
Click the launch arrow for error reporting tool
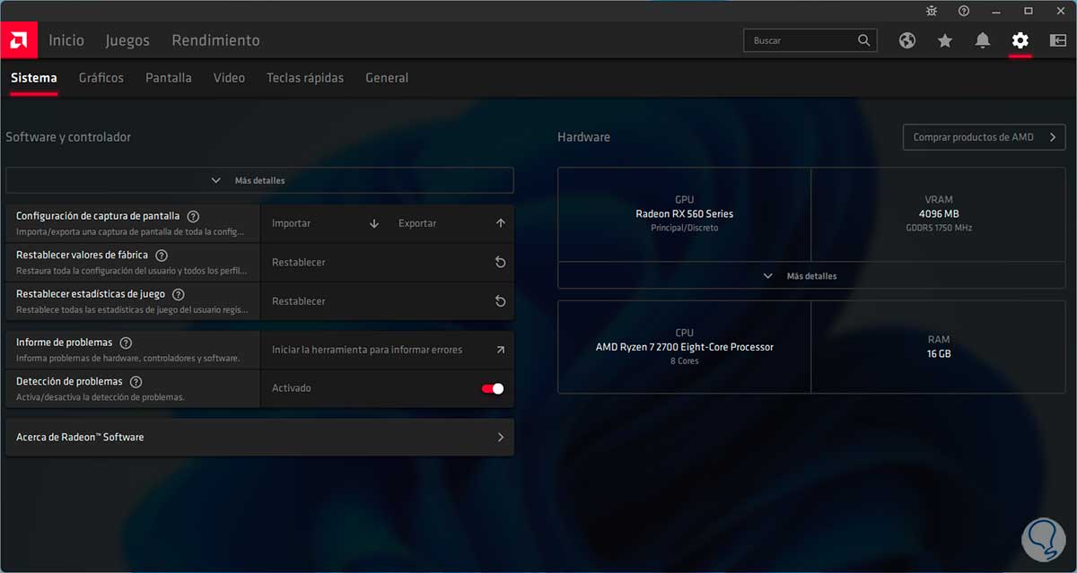point(500,350)
